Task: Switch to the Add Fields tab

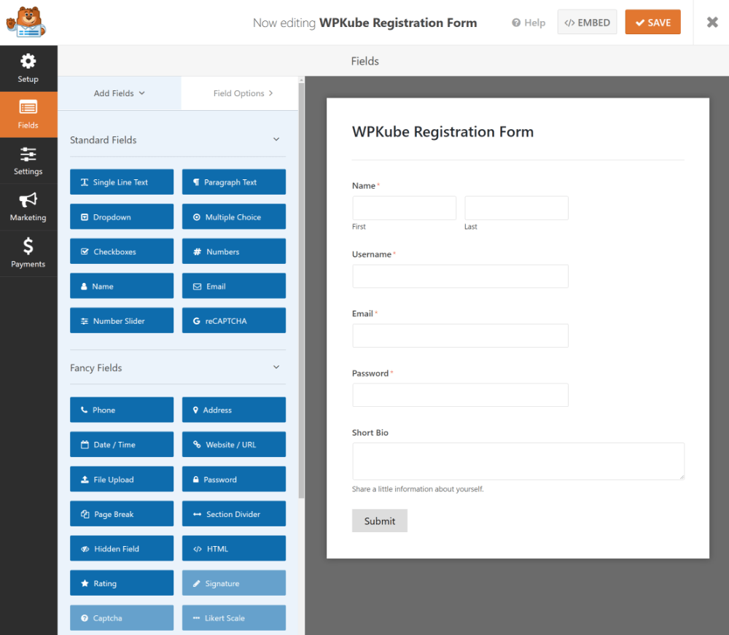Action: (120, 93)
